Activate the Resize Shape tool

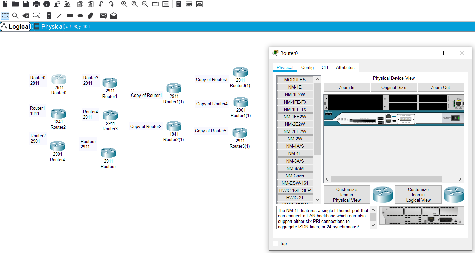point(36,15)
